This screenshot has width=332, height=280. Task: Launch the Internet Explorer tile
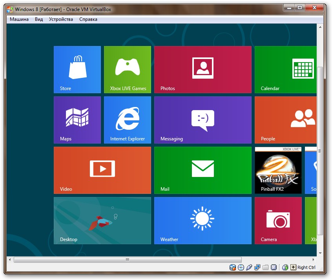pos(128,120)
